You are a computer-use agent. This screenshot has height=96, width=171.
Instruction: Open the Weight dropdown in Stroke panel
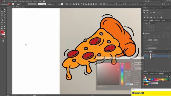click(x=155, y=23)
